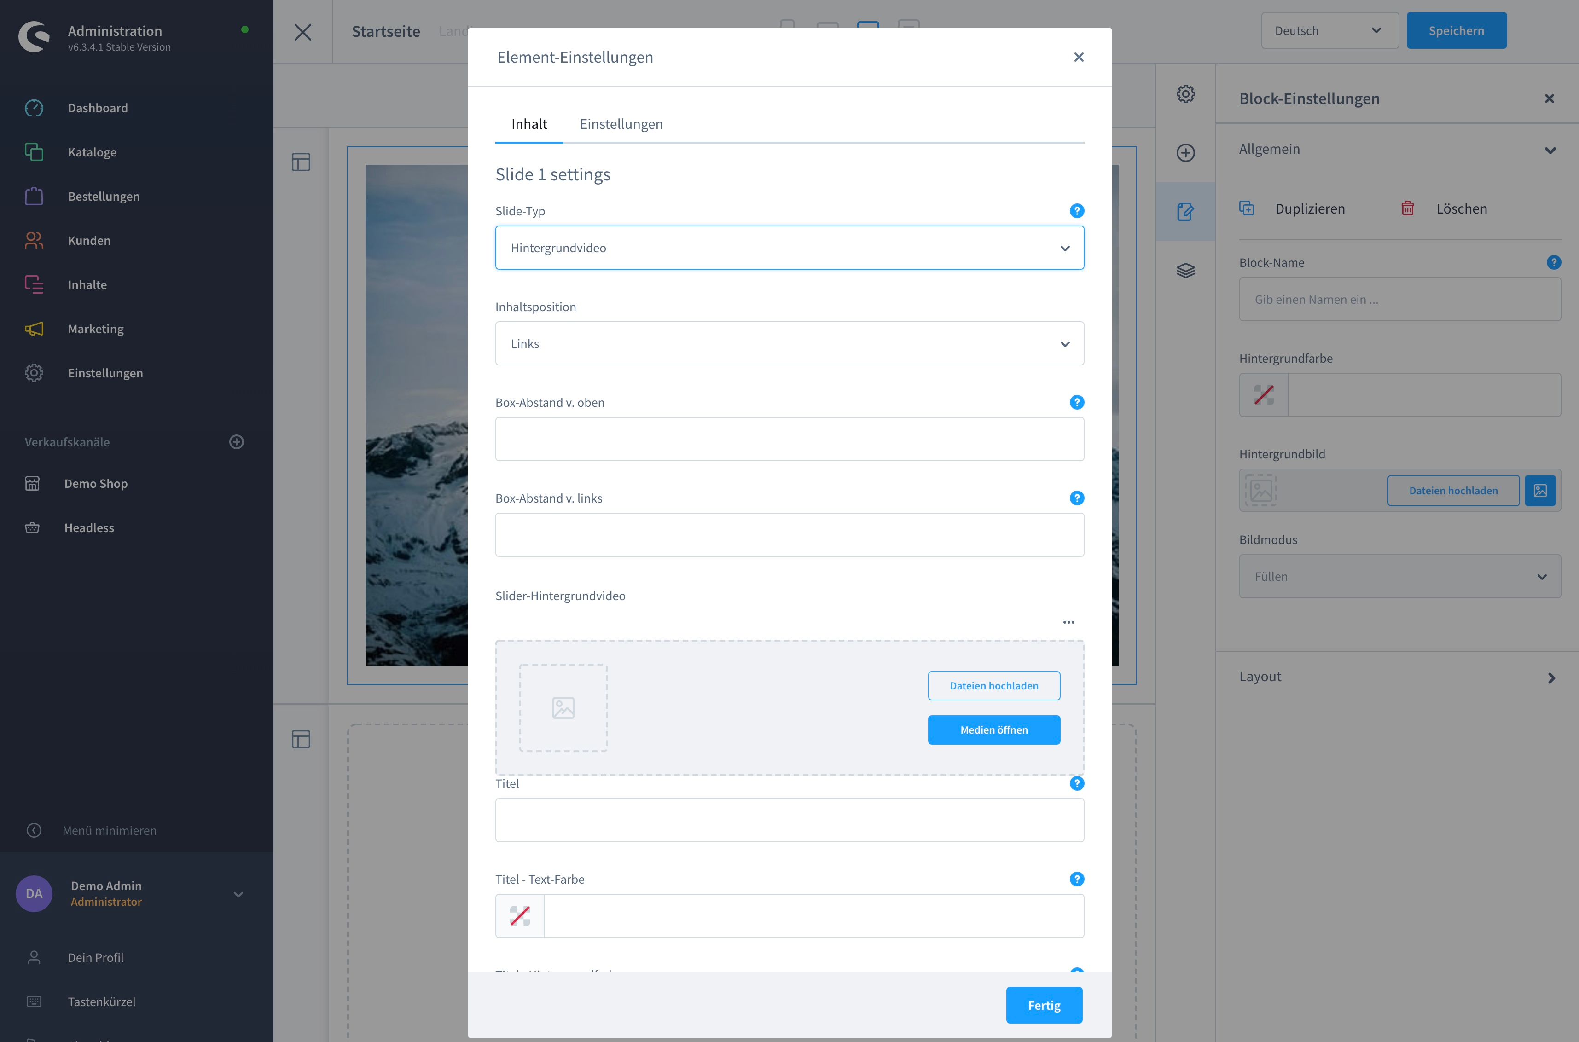
Task: Click Dateien hochladen in the video upload area
Action: (x=994, y=686)
